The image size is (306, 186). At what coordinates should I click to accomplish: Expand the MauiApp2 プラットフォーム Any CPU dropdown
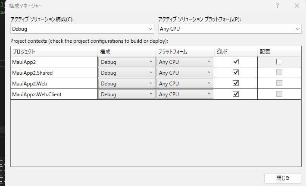(x=185, y=62)
